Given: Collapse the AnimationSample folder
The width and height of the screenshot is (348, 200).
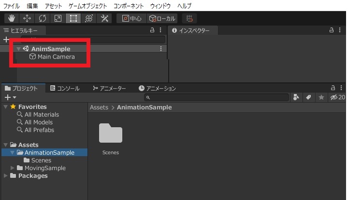Looking at the screenshot, I should point(13,153).
